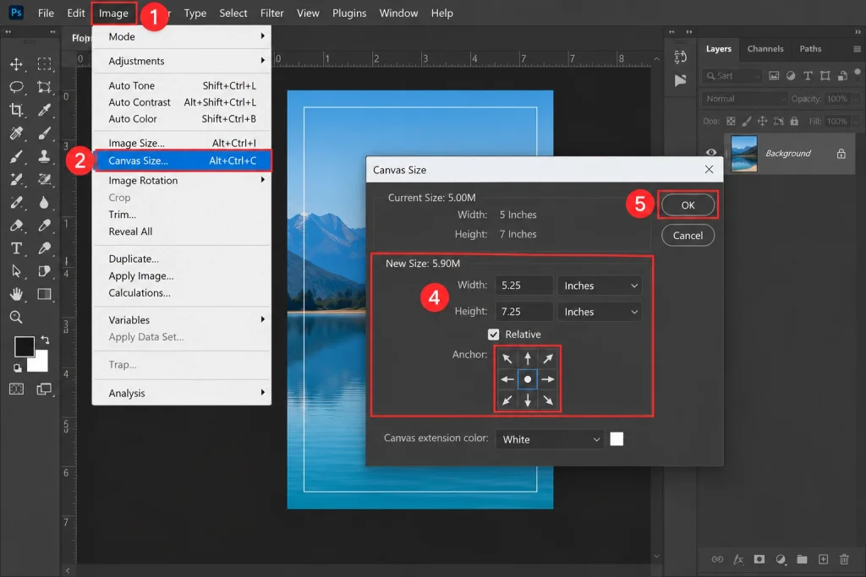The image size is (866, 577).
Task: Lock transparent pixels in Layers panel
Action: [x=731, y=121]
